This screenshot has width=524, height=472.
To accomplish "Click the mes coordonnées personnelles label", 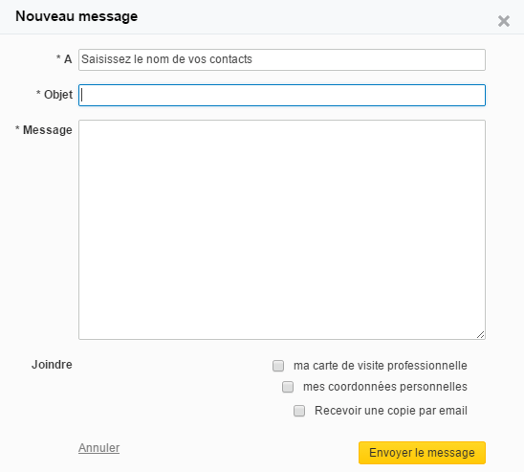I will (x=385, y=387).
